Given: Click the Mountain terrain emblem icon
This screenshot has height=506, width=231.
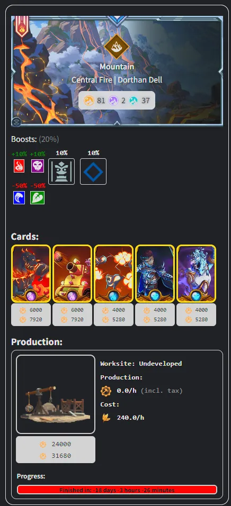Looking at the screenshot, I should point(117,47).
